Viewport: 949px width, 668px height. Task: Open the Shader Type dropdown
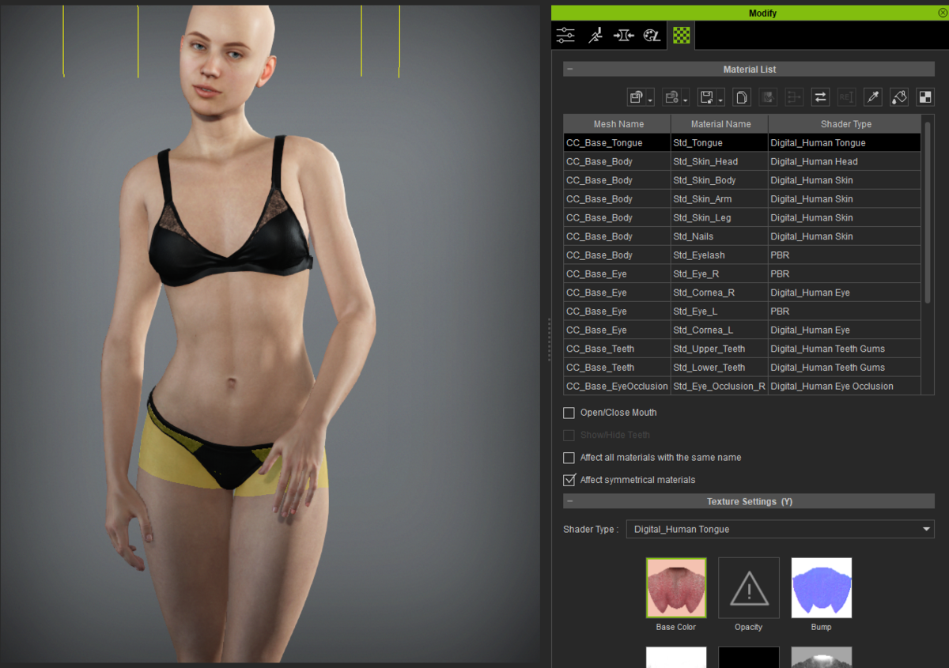pos(780,529)
